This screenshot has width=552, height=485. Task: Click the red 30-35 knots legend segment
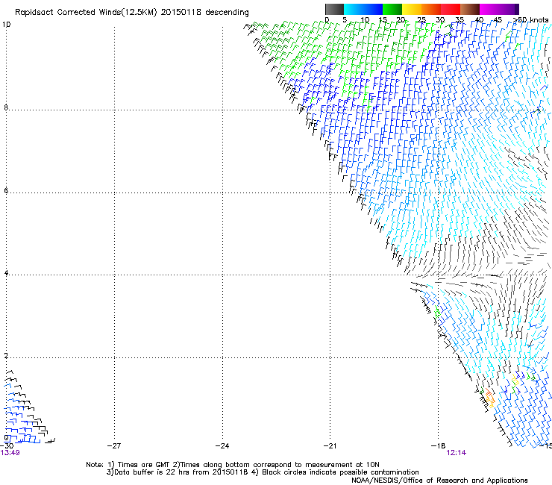click(451, 9)
